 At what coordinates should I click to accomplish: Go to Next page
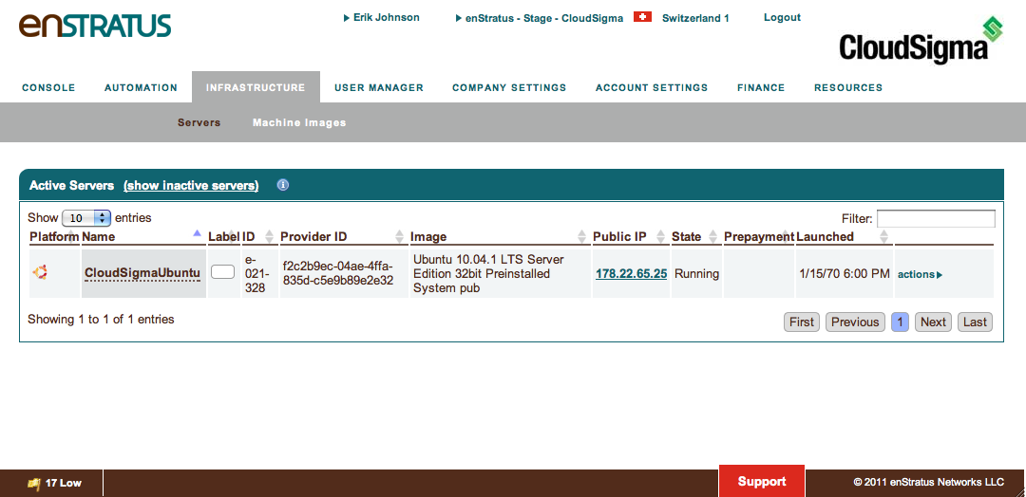click(933, 322)
